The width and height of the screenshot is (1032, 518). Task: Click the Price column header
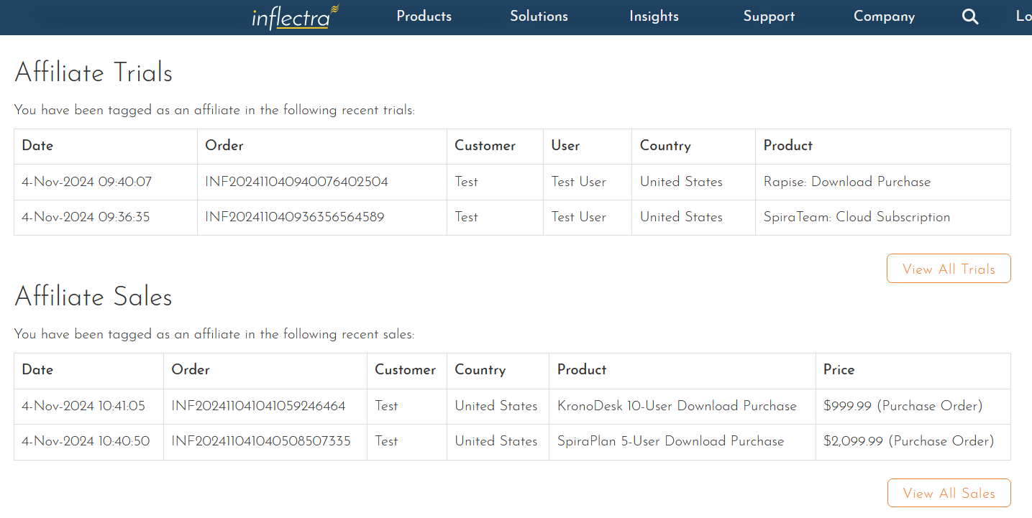click(x=839, y=370)
